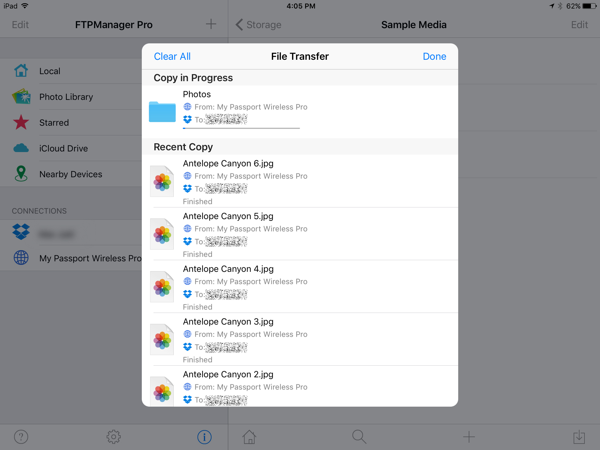This screenshot has height=450, width=600.
Task: Click globe icon under Antelope Canyon 2.jpg
Action: point(187,387)
